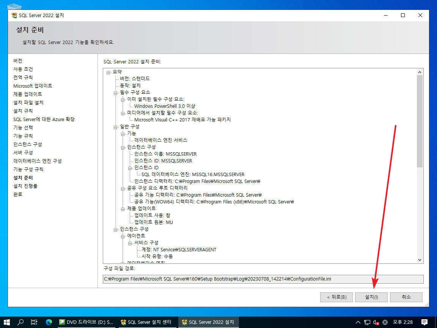This screenshot has height=328, width=437.
Task: Click the 데이터베이스 엔진 구성 sidebar step
Action: pos(37,161)
